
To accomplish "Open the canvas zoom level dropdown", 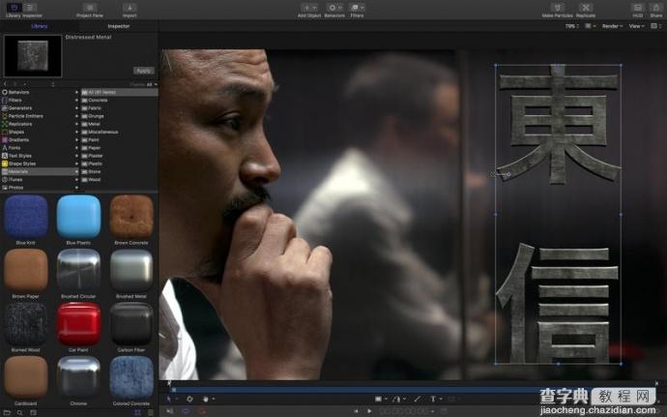I will click(x=572, y=26).
